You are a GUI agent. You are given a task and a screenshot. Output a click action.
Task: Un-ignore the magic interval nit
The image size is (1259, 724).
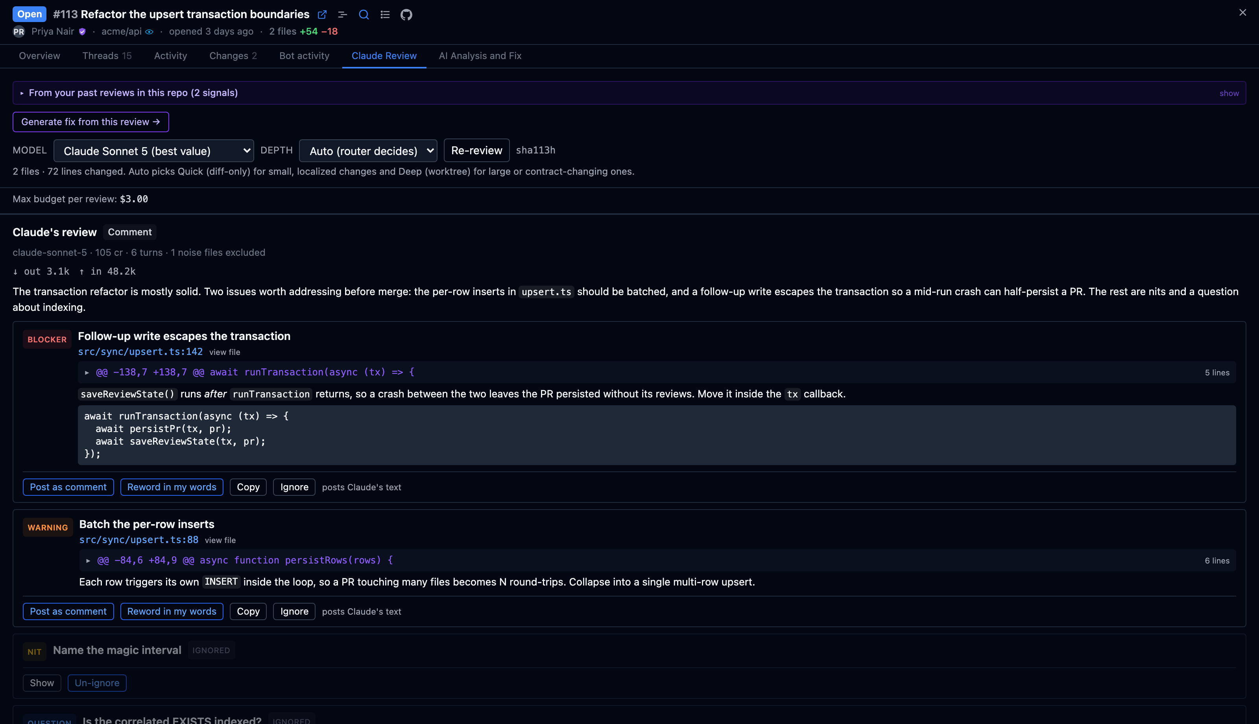(97, 683)
